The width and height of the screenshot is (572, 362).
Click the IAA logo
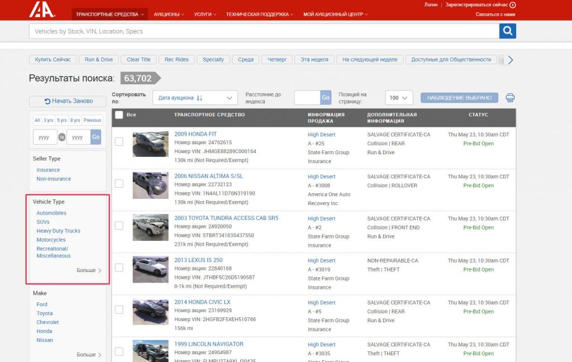click(42, 9)
